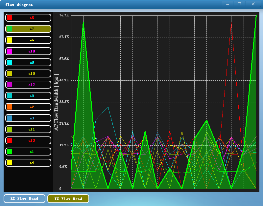Highlight the a11 series button

tap(28, 129)
